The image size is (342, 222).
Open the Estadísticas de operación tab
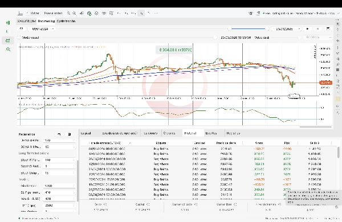[120, 133]
